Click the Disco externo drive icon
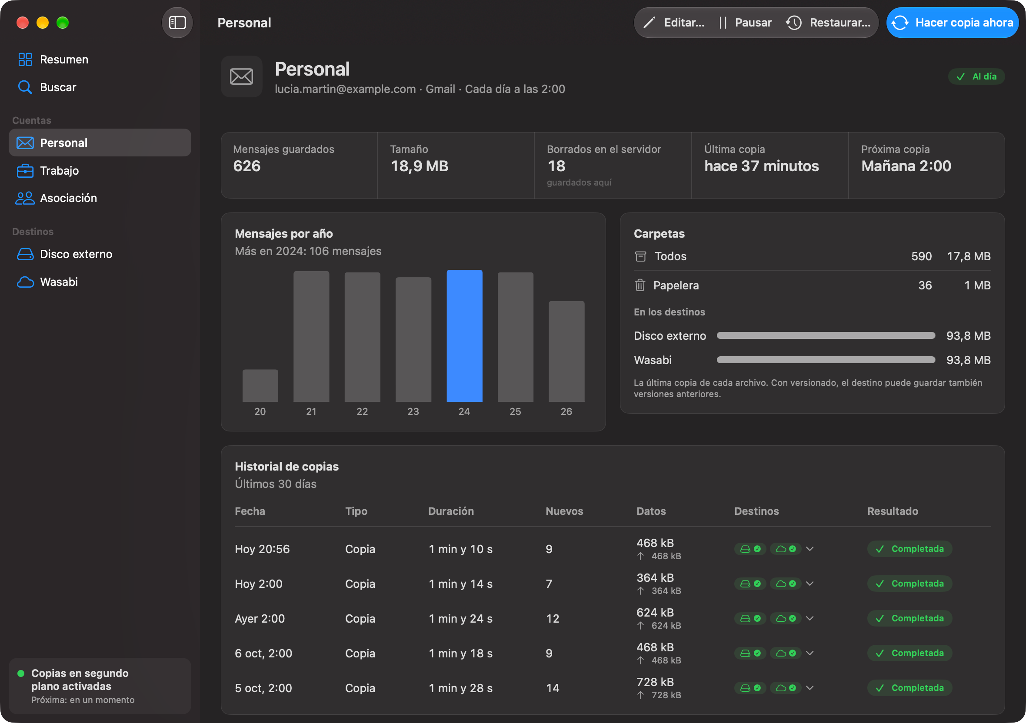 point(25,254)
